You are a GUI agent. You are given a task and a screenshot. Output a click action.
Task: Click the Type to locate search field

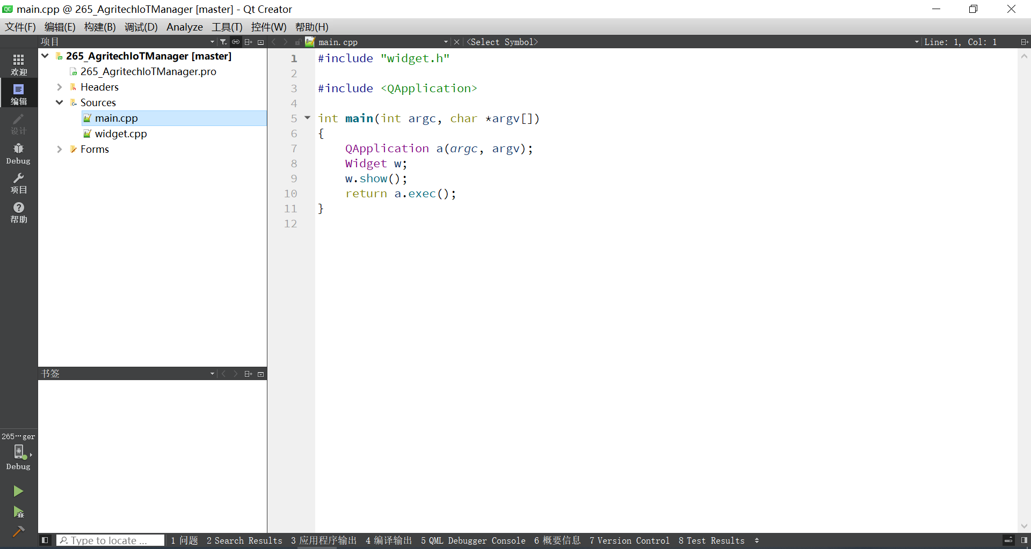click(x=110, y=540)
